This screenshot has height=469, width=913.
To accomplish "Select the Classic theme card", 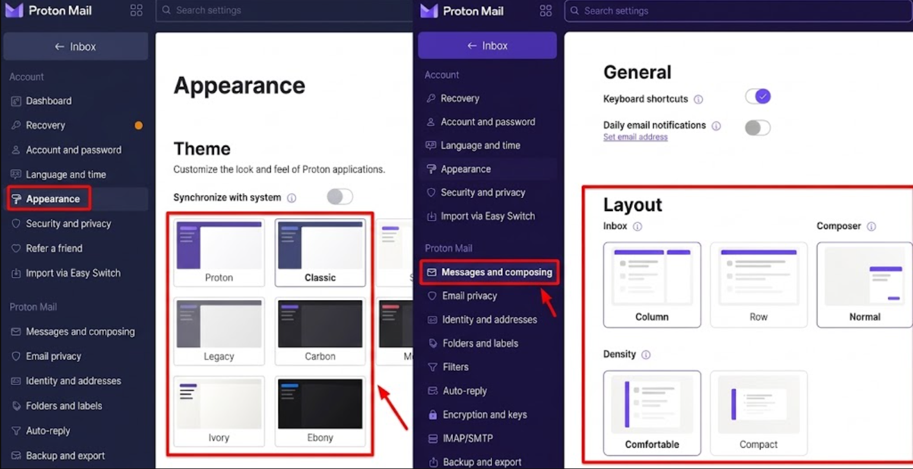I will pyautogui.click(x=320, y=253).
